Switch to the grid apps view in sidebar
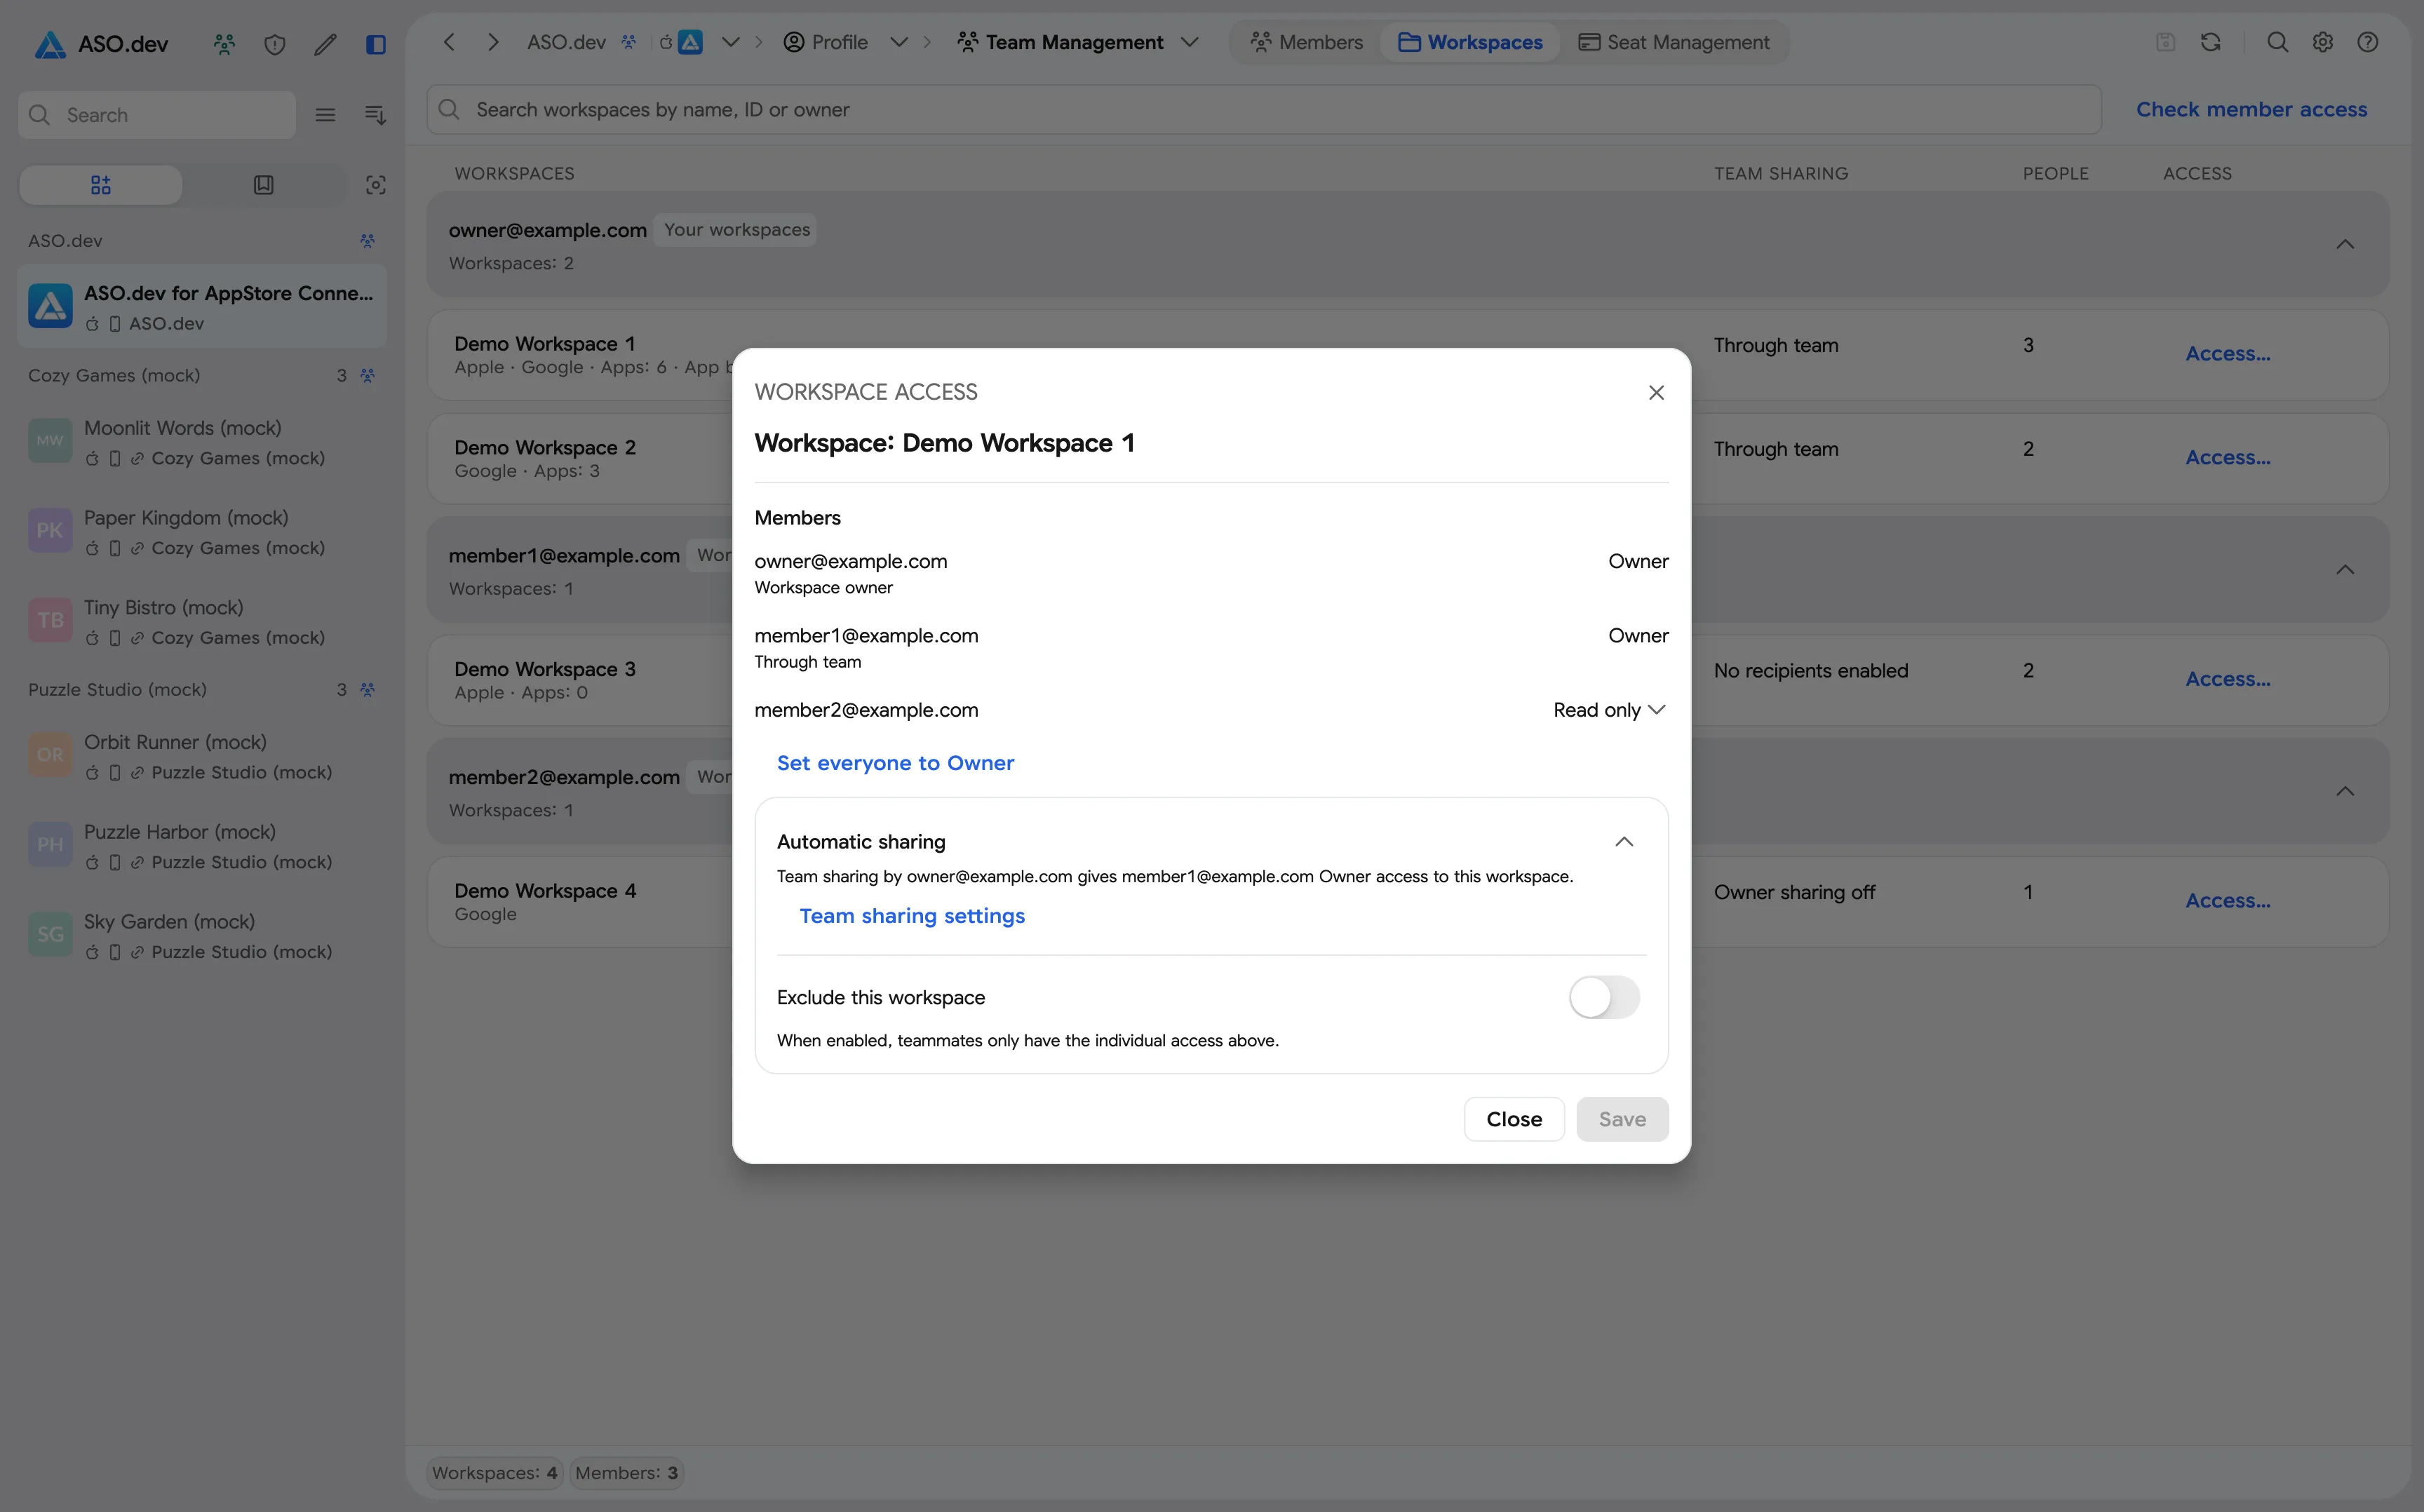Screen dimensions: 2424x1512 pyautogui.click(x=101, y=185)
